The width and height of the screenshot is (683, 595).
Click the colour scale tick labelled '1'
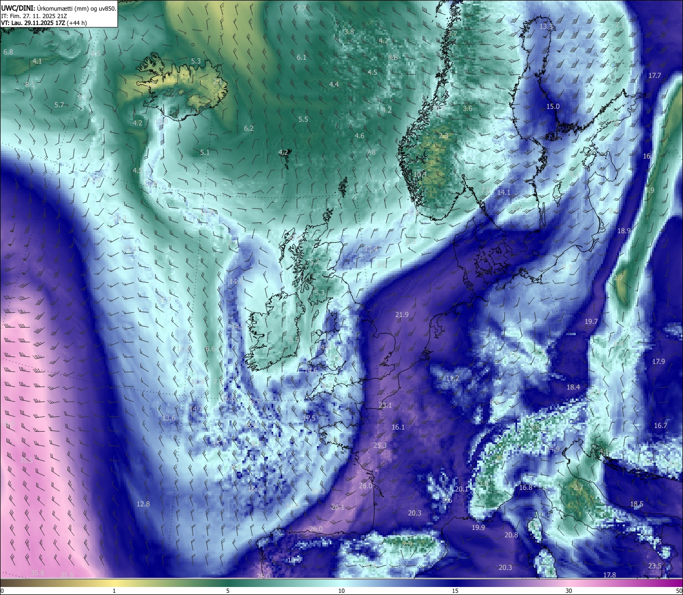114,591
